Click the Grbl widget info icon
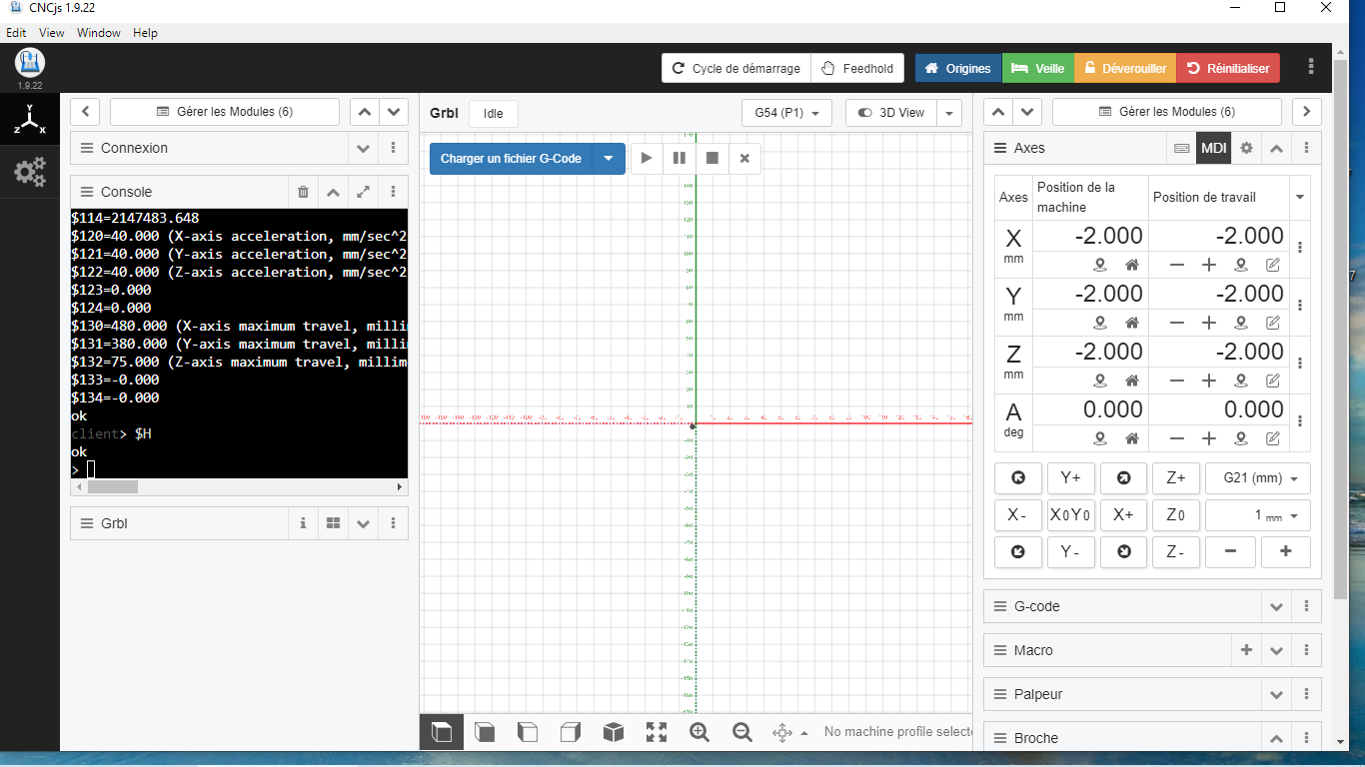 (x=303, y=523)
